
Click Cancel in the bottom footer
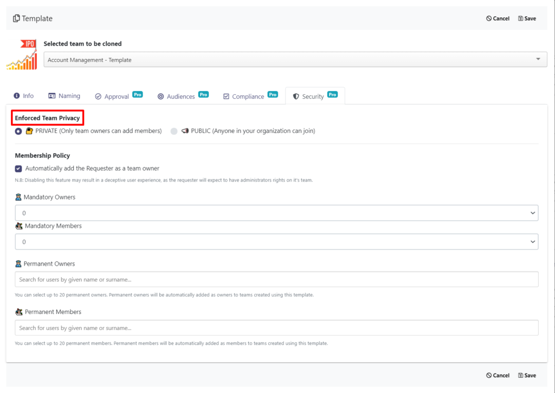(498, 375)
